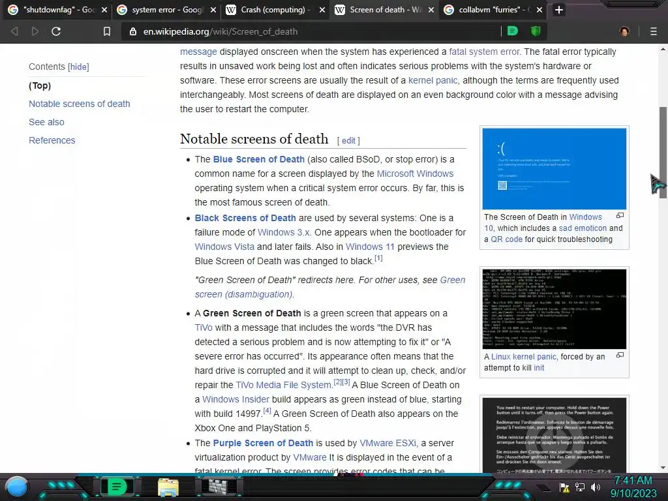This screenshot has width=668, height=501.
Task: Open the browser hamburger menu
Action: coord(654,31)
